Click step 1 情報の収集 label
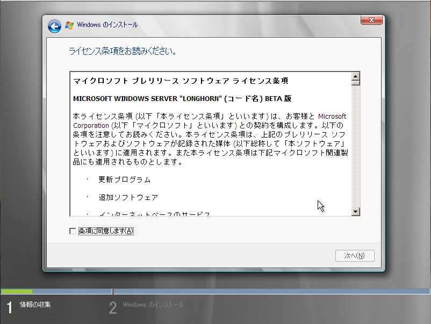Viewport: 431px width, 324px height. coord(35,304)
